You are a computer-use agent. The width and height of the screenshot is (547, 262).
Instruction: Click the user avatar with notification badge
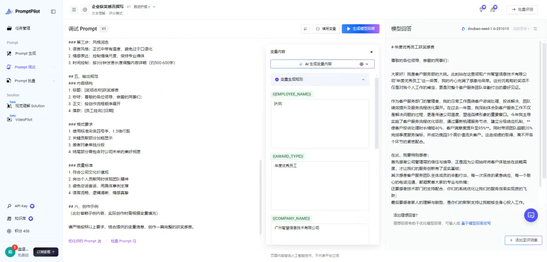[x=10, y=251]
